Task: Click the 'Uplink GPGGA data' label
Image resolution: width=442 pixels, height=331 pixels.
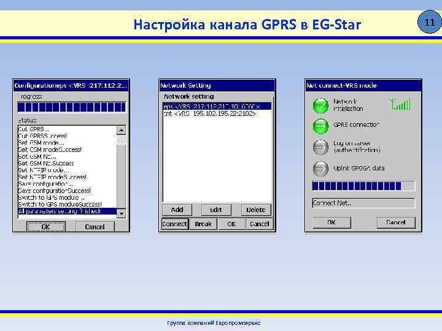Action: (359, 169)
